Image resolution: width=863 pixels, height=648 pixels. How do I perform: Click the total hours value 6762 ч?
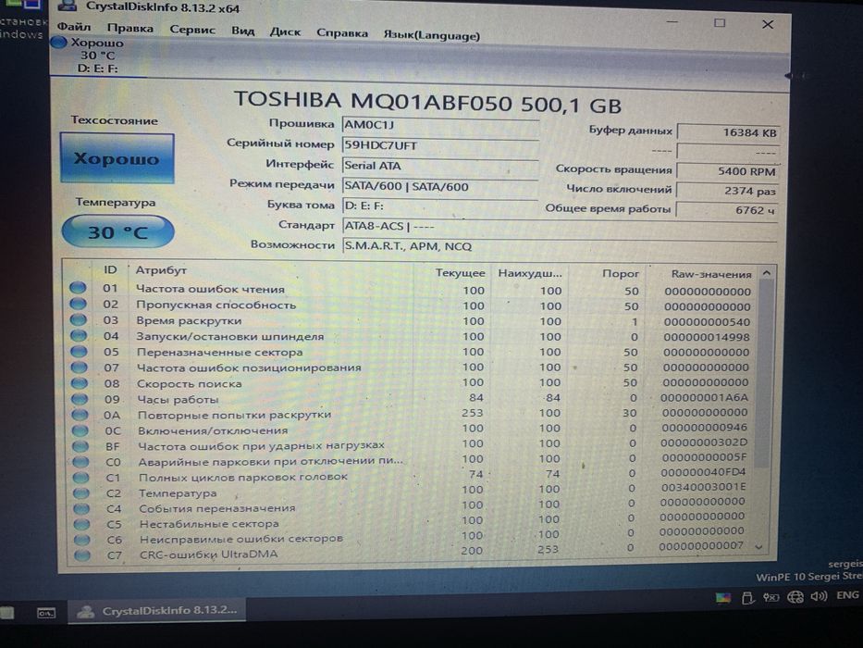[x=728, y=210]
